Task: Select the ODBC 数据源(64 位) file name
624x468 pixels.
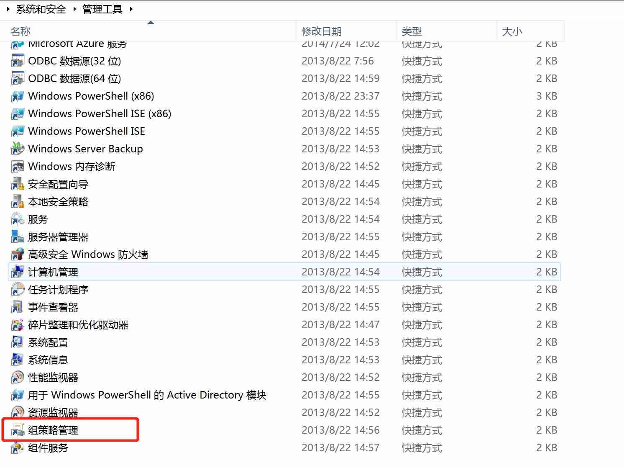Action: tap(74, 79)
